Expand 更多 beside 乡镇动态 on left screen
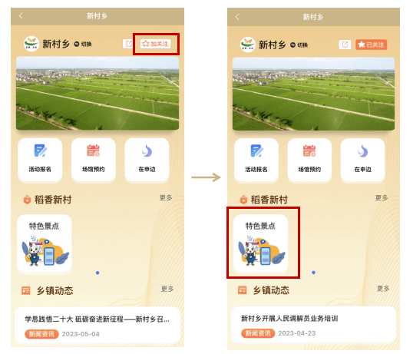Image resolution: width=413 pixels, height=354 pixels. point(167,289)
